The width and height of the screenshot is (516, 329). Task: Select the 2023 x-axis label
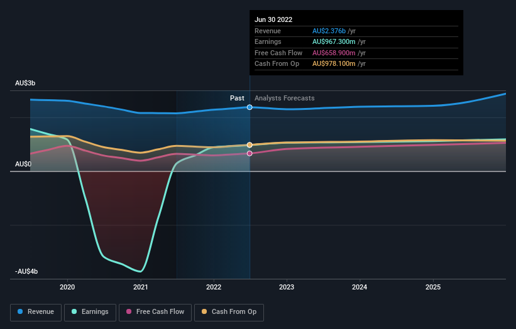(287, 287)
